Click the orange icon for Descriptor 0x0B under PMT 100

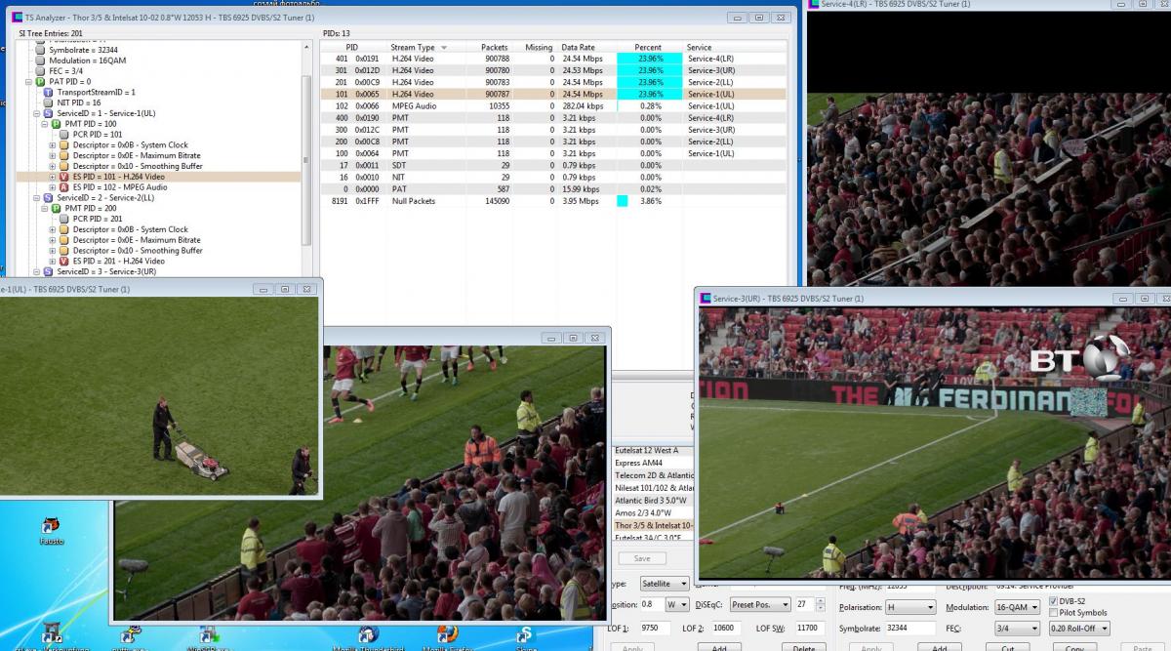click(x=63, y=145)
